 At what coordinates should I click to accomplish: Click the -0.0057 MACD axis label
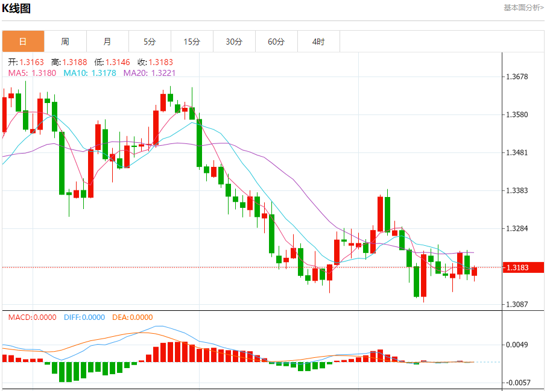517,383
